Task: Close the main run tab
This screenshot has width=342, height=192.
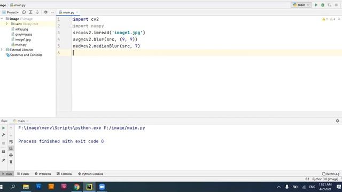Action: 27,121
